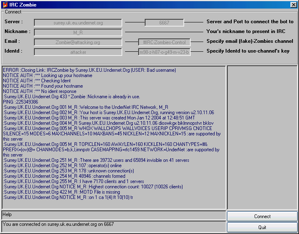This screenshot has height=234, width=299.
Task: Click the IRC Zombie title bar icon
Action: [4, 4]
